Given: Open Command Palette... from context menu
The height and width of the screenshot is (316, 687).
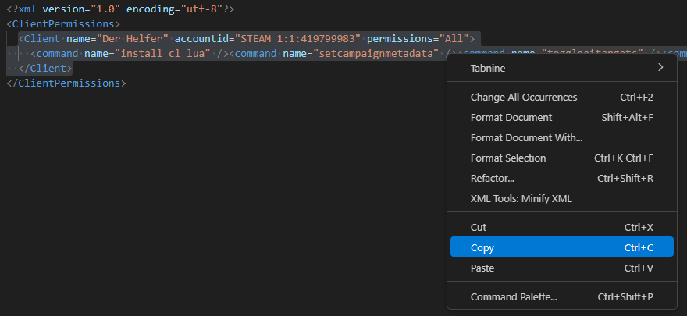Looking at the screenshot, I should (514, 297).
